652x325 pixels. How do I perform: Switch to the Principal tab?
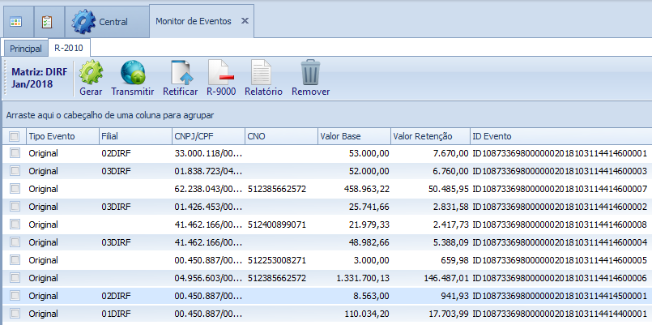[x=25, y=49]
